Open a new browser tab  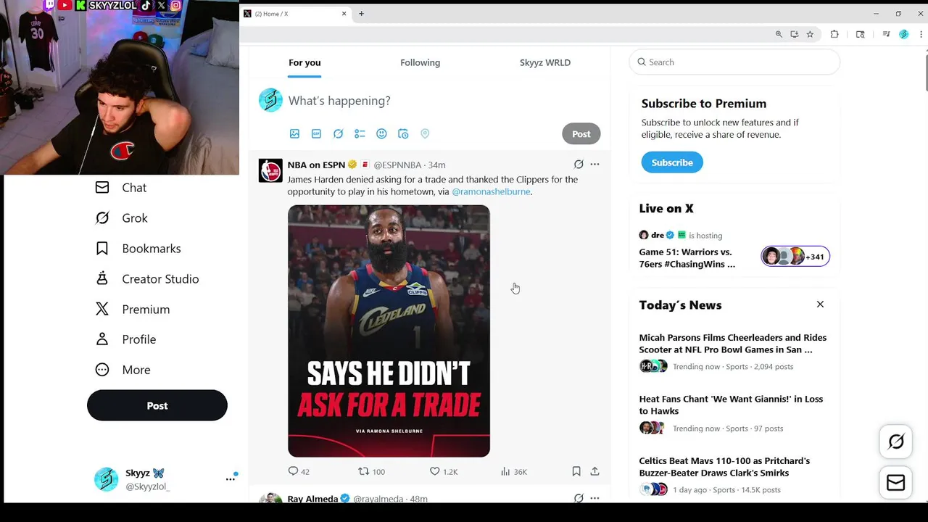(x=361, y=14)
